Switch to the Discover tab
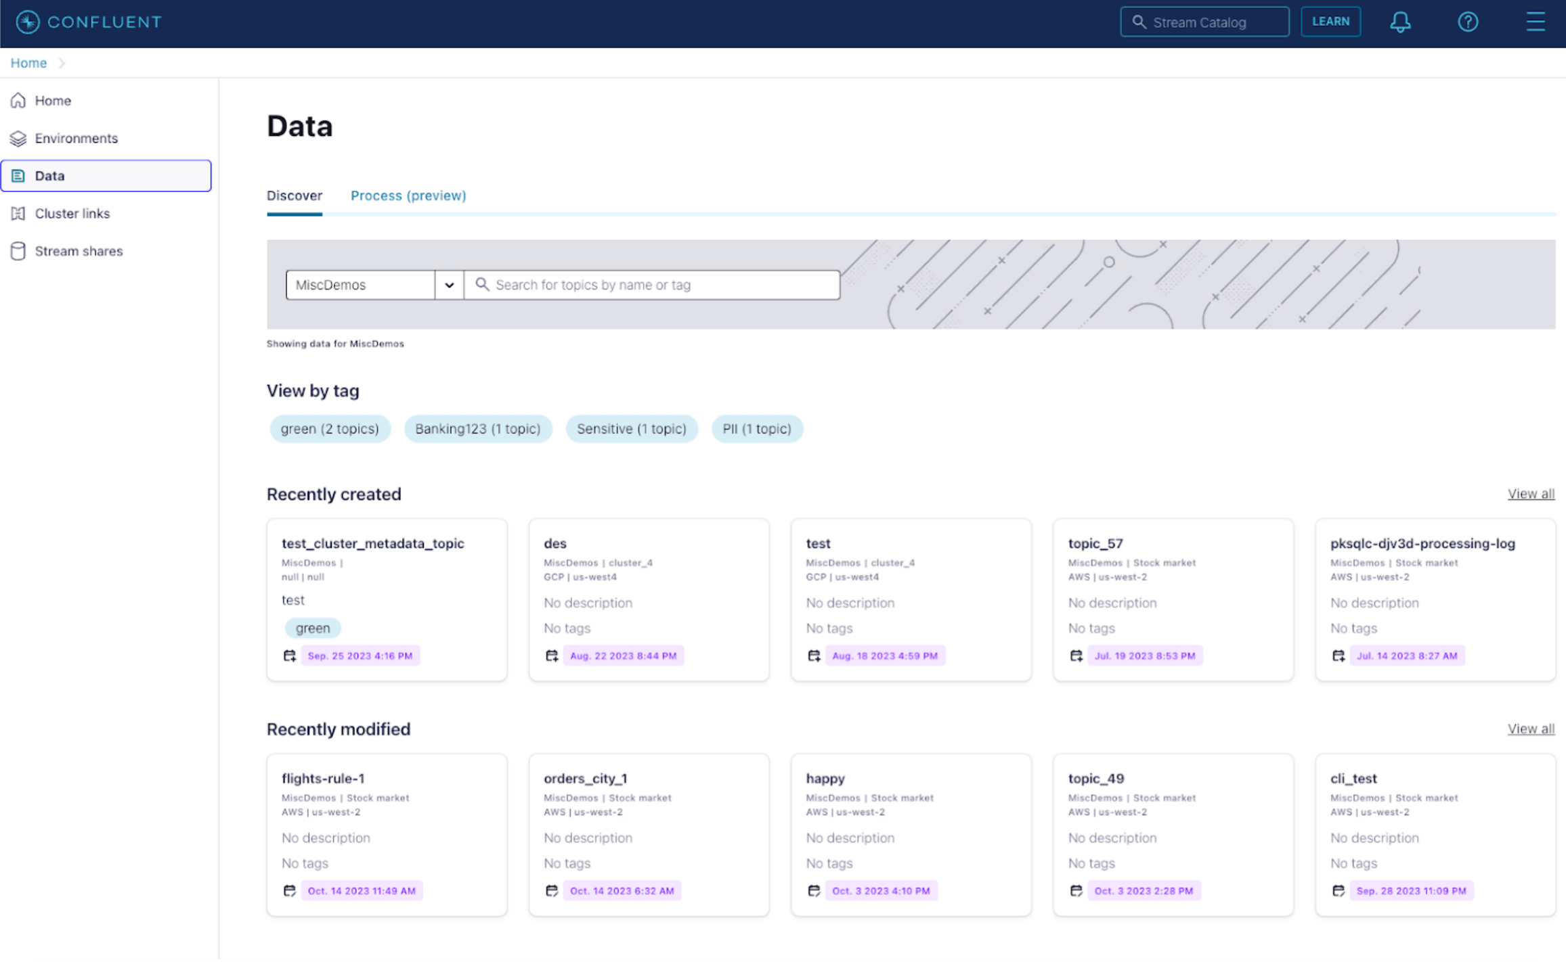This screenshot has width=1566, height=962. [295, 196]
